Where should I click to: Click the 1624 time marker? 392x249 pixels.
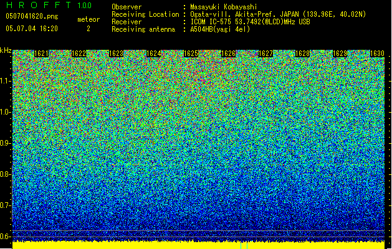coord(153,54)
